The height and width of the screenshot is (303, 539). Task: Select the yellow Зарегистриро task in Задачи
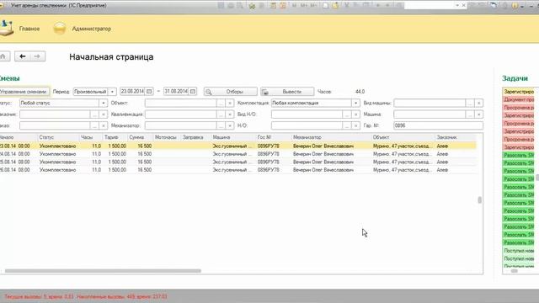tap(519, 92)
